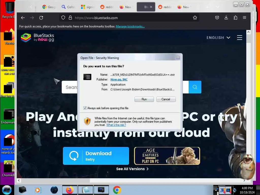
Task: Click the volume tray icon
Action: [235, 190]
